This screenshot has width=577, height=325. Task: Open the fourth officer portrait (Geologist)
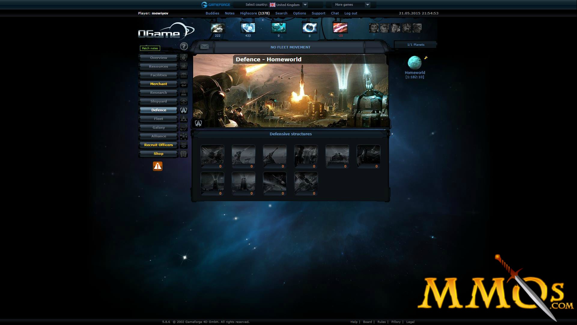(406, 28)
